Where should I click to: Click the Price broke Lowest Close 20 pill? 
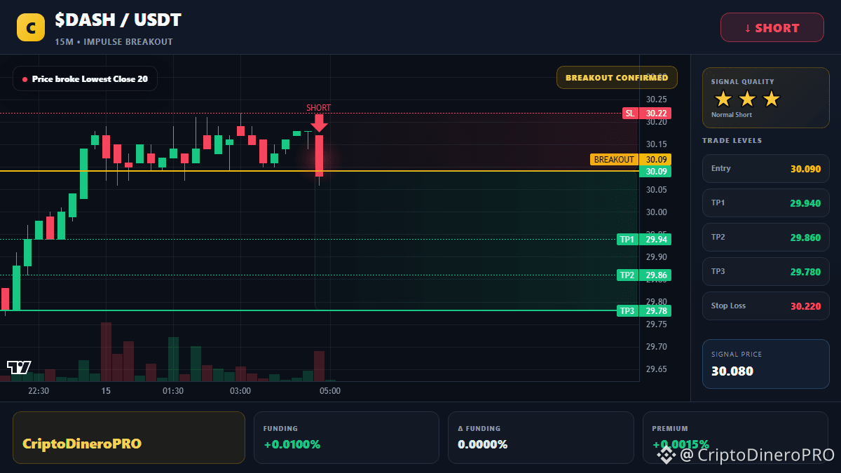pyautogui.click(x=85, y=79)
